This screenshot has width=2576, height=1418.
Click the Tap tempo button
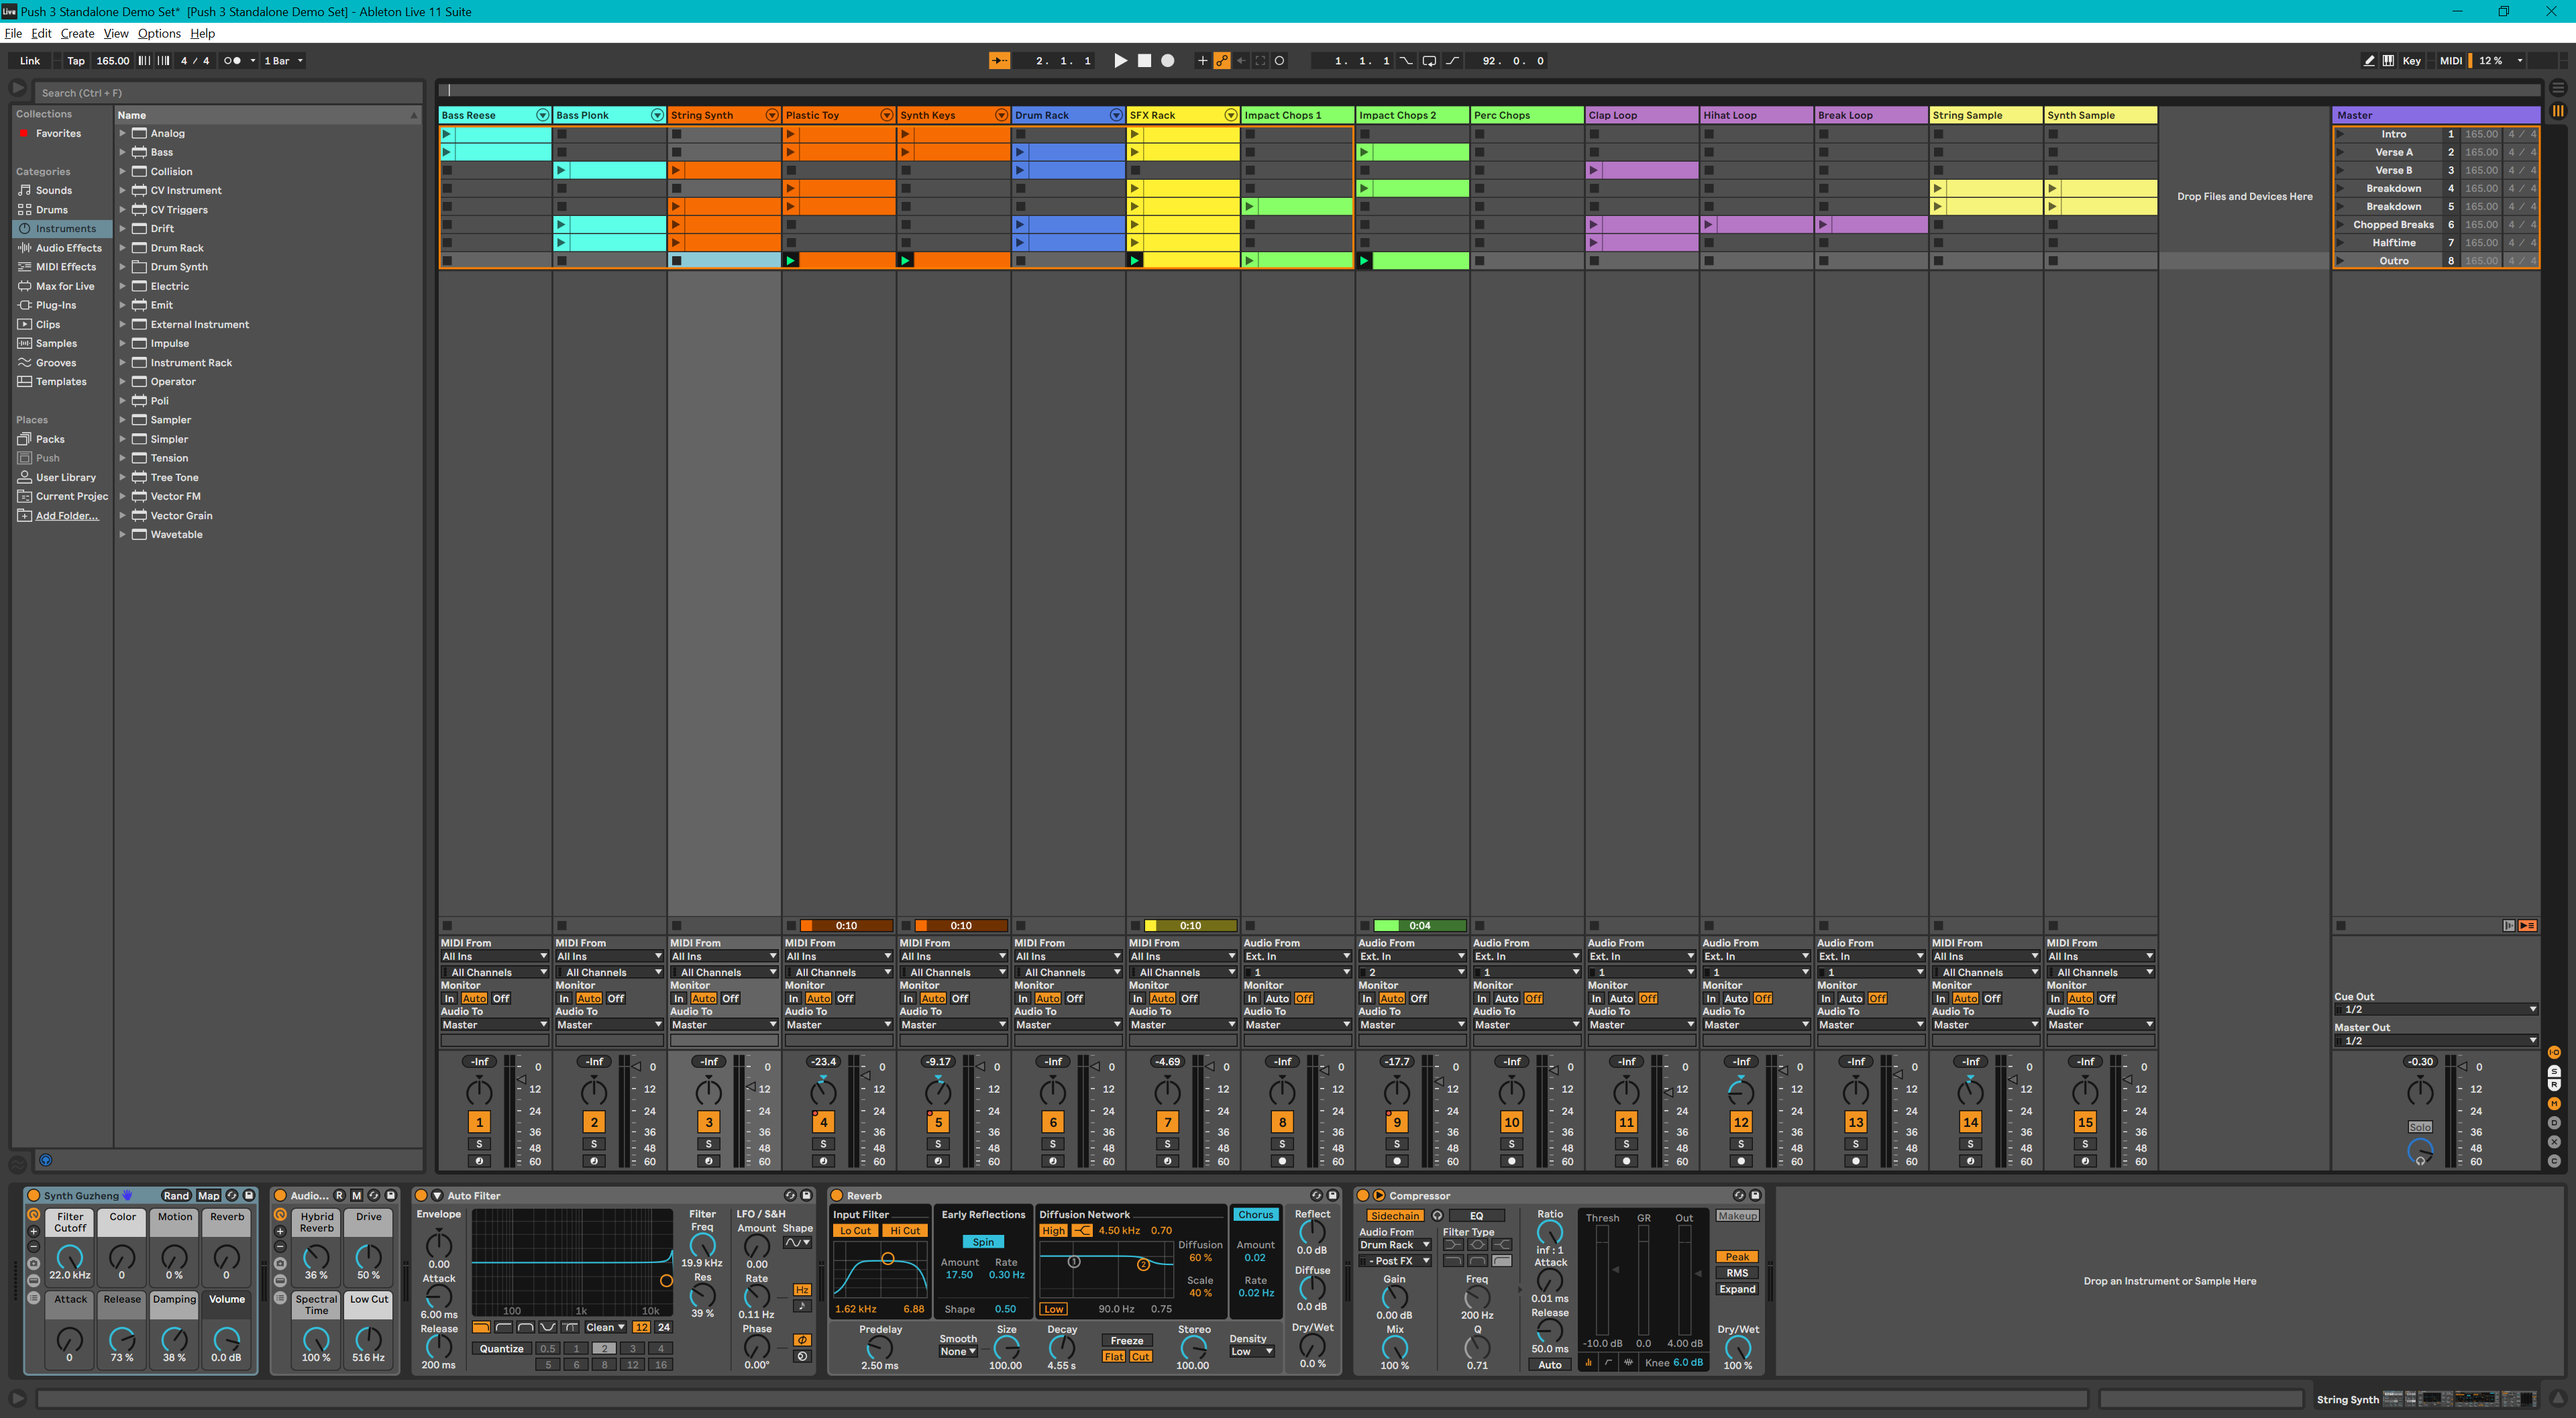click(76, 60)
